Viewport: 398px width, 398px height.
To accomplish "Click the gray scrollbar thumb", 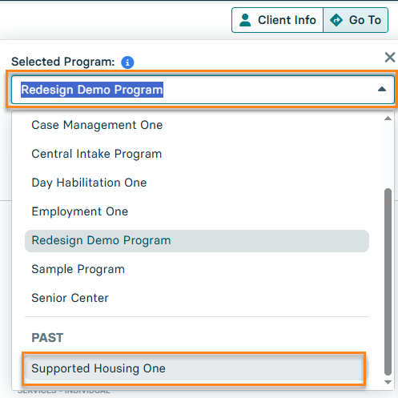I will [388, 282].
